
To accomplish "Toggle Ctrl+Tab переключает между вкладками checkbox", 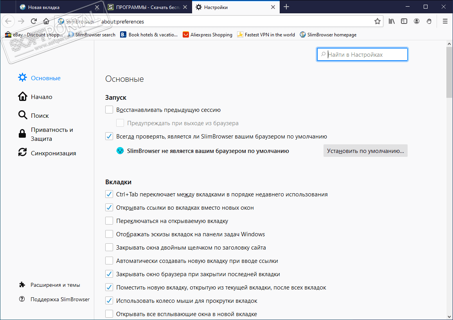I will [x=109, y=194].
